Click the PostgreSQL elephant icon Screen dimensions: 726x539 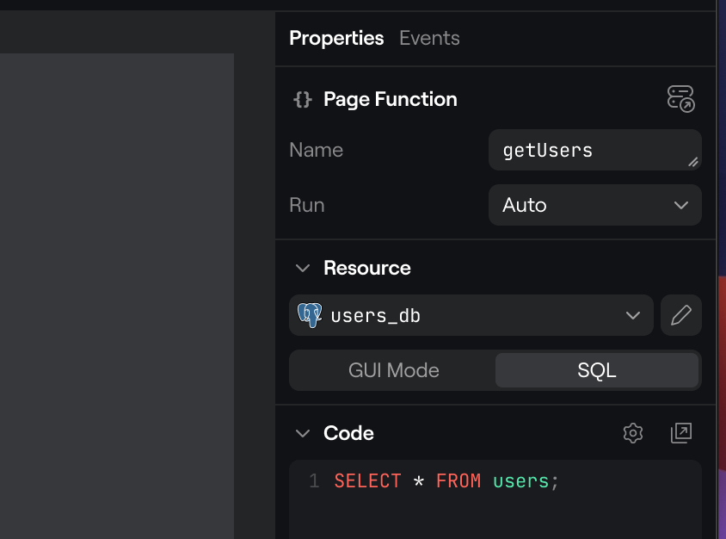tap(310, 315)
